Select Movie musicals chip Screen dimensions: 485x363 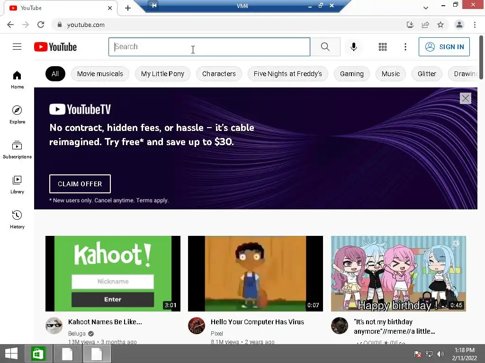click(100, 74)
